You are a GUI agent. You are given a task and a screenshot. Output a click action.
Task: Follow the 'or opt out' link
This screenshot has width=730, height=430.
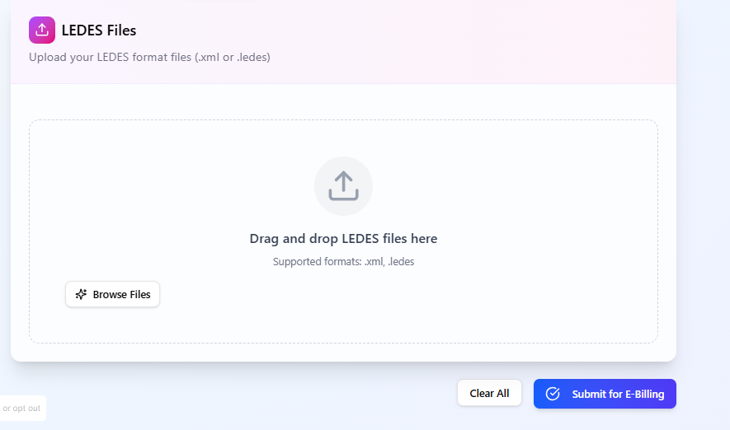click(21, 408)
